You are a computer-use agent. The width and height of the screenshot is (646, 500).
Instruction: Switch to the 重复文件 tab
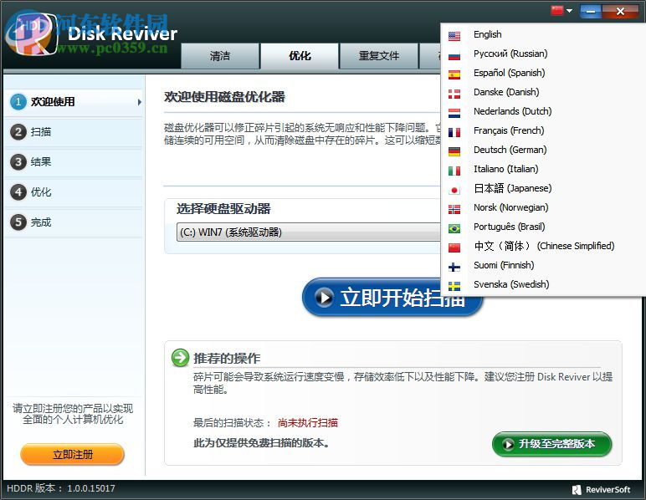coord(378,56)
